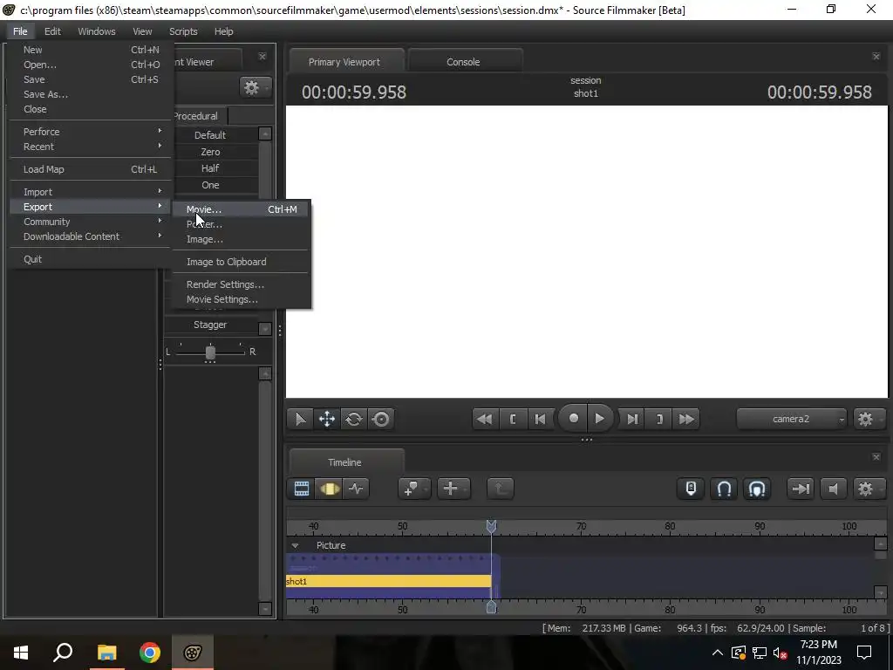This screenshot has height=670, width=893.
Task: Select the shot1 clip on timeline
Action: tap(388, 581)
